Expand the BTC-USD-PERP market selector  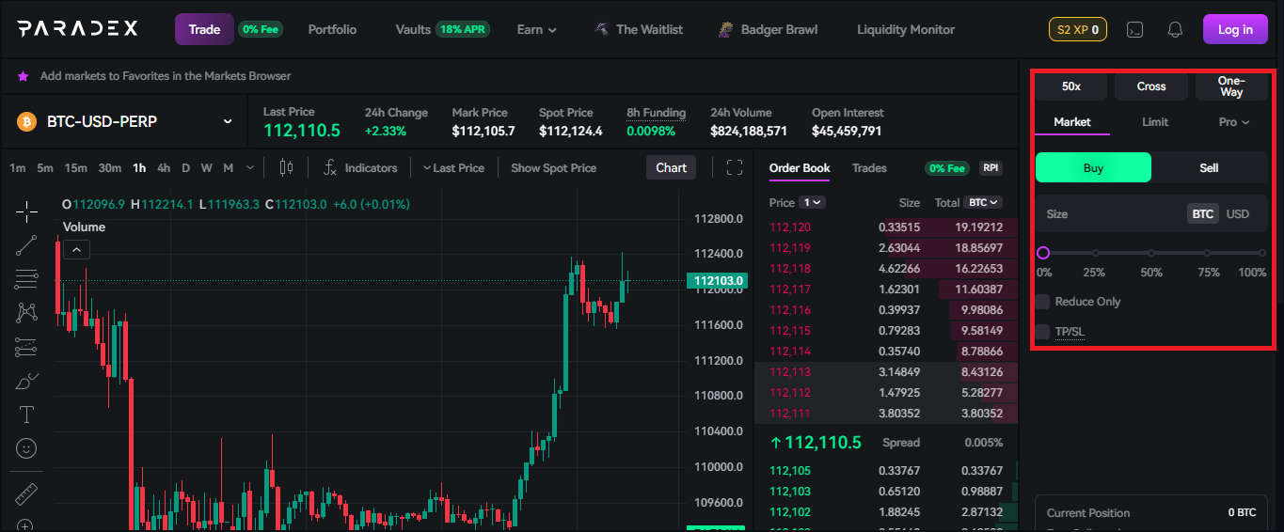(x=227, y=121)
